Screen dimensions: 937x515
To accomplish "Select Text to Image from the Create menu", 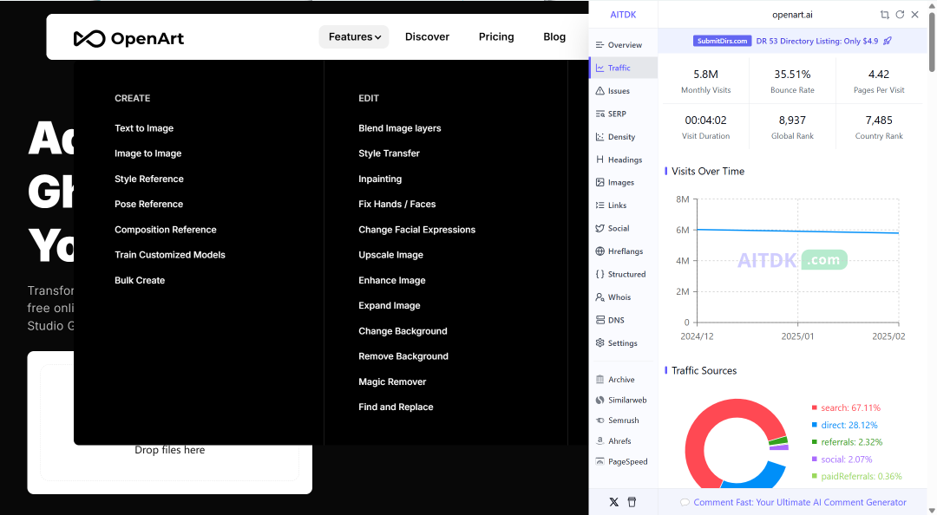I will (x=144, y=128).
